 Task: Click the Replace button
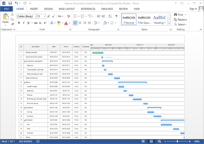(180, 20)
